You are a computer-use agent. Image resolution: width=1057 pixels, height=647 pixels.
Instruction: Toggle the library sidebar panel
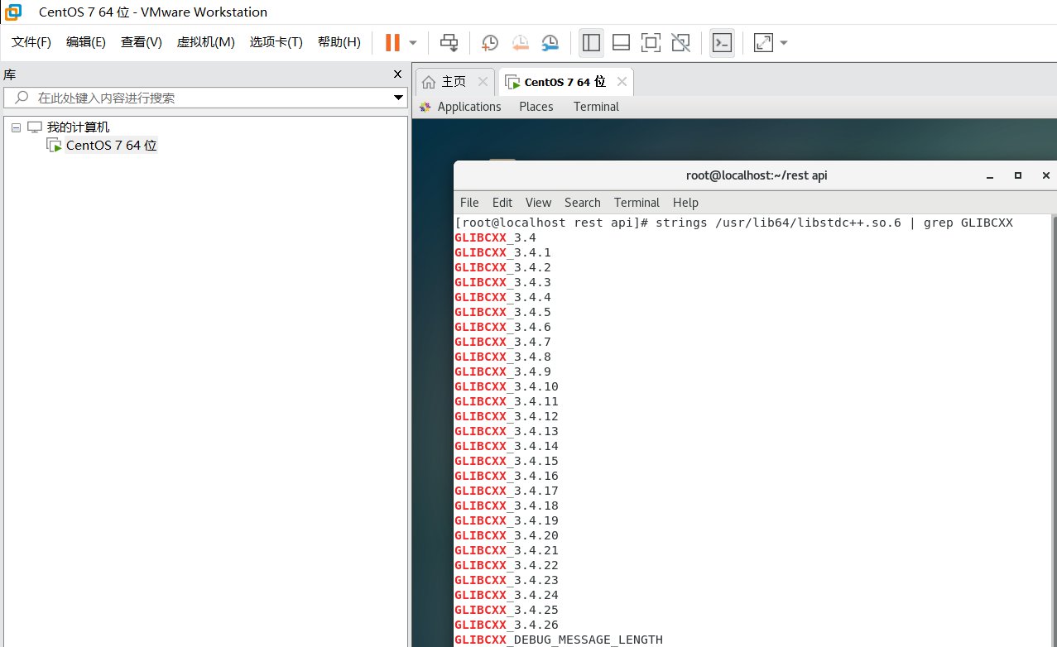point(590,42)
